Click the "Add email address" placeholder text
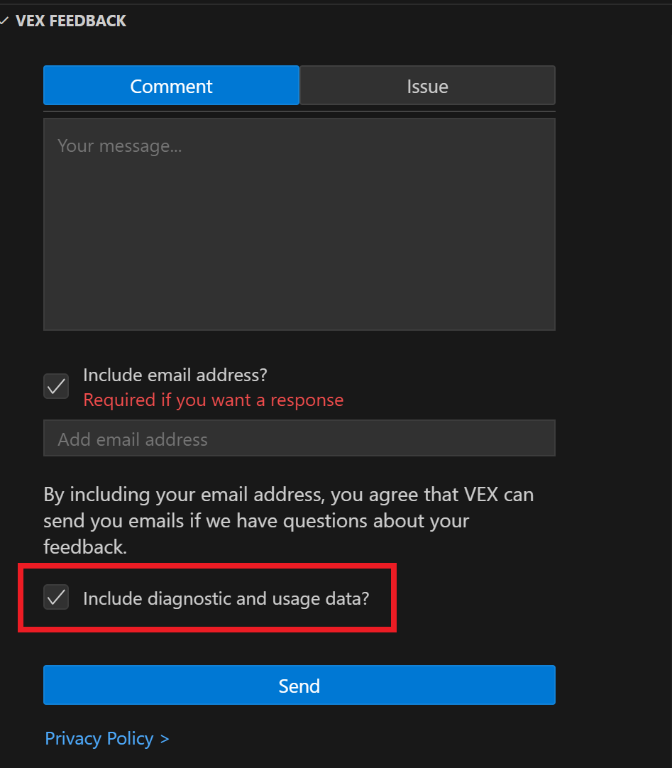The width and height of the screenshot is (672, 768). (x=133, y=439)
